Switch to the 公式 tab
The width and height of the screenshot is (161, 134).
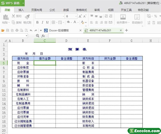(52, 10)
